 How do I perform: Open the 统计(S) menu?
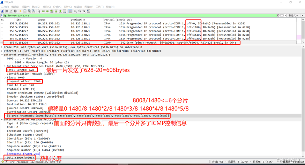[68, 7]
